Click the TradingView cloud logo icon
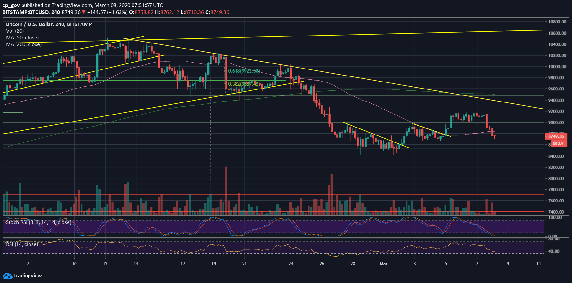This screenshot has width=572, height=283. coord(8,276)
